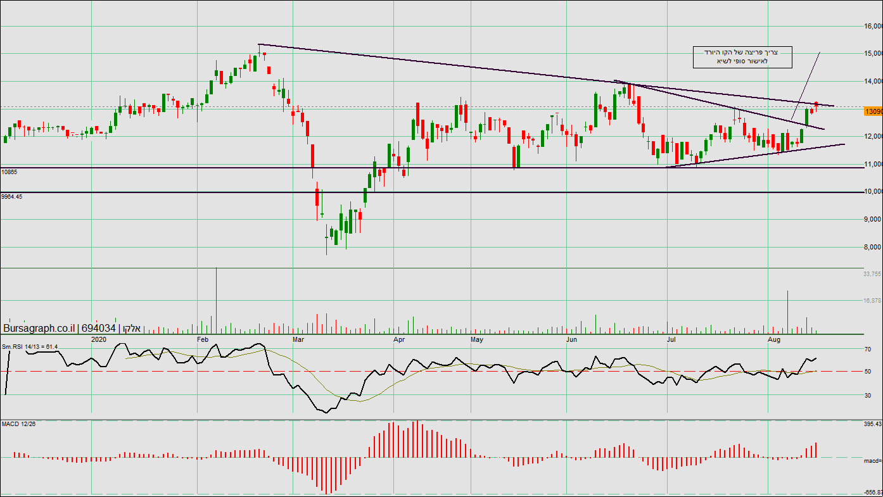The width and height of the screenshot is (883, 497).
Task: Select the 9964.45 horizontal line label
Action: [11, 196]
